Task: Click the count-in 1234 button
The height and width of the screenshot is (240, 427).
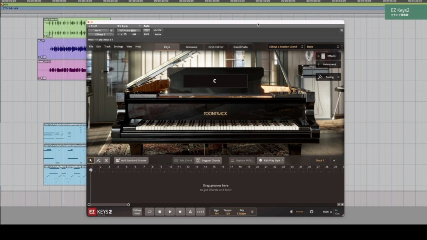Action: click(x=200, y=212)
